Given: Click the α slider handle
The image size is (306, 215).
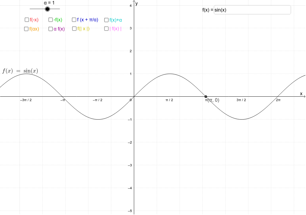Looking at the screenshot, I should point(47,9).
